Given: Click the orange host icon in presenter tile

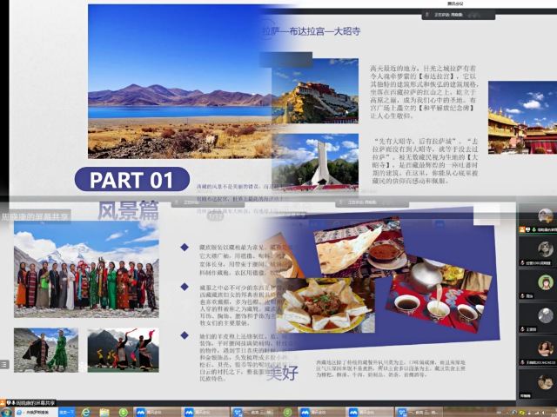Looking at the screenshot, I should (522, 229).
